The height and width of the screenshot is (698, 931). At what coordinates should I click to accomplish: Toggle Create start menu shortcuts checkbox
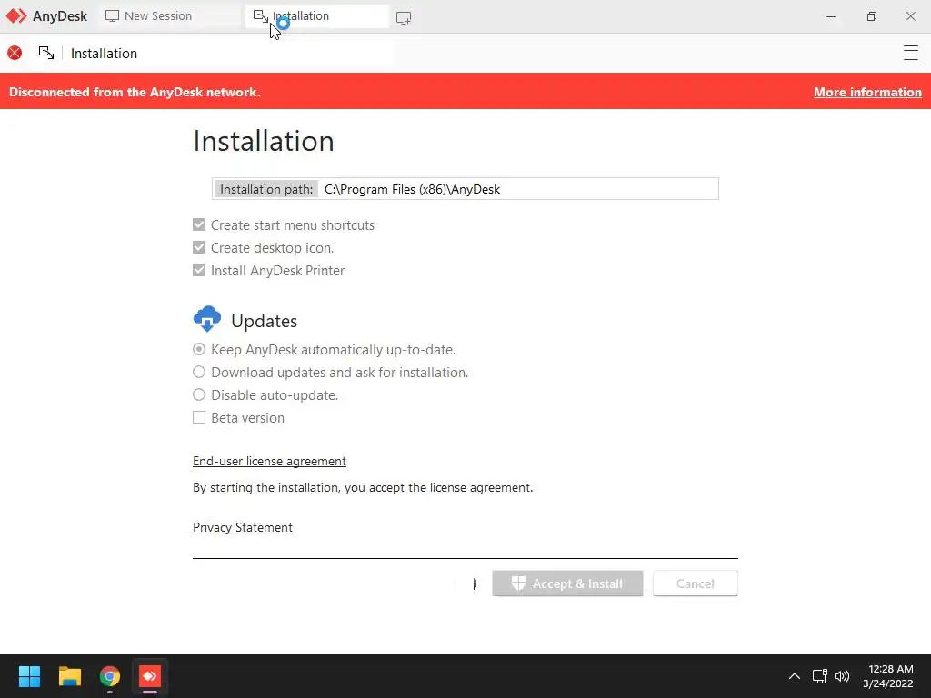pos(199,225)
